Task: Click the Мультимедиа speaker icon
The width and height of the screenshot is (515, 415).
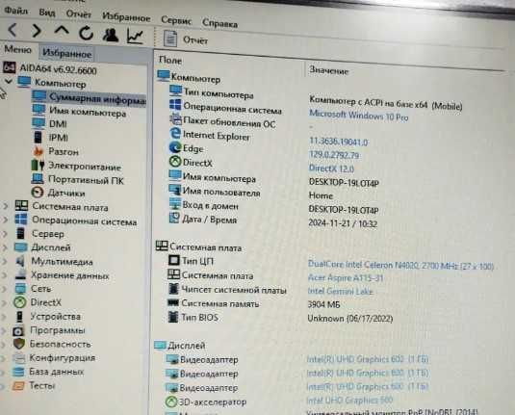Action: 20,261
